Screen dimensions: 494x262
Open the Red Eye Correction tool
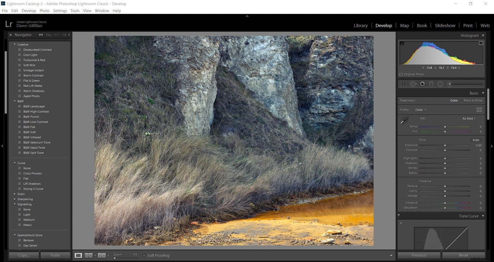click(x=423, y=83)
